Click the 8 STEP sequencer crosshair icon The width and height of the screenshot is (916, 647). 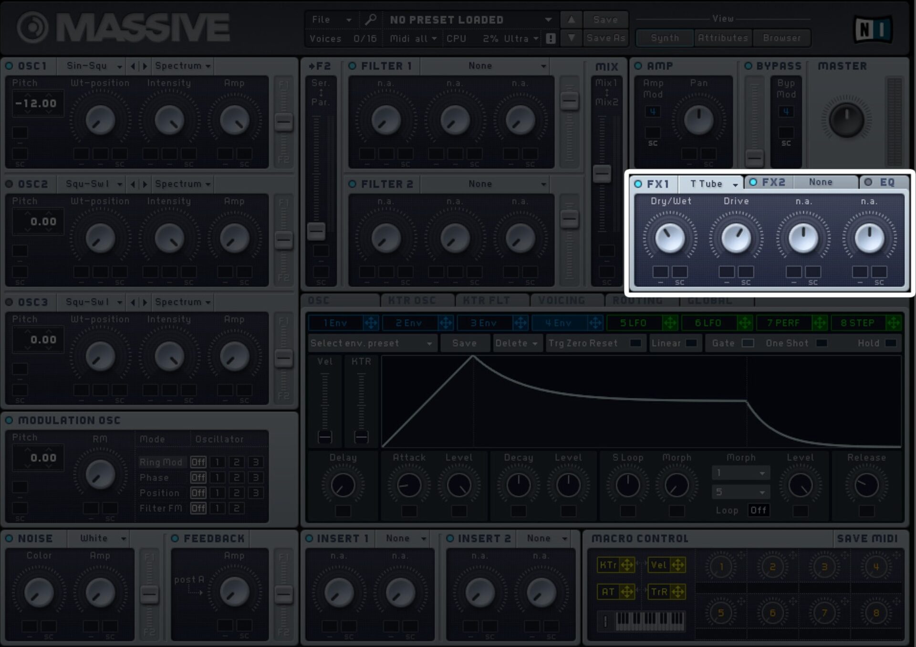(894, 323)
